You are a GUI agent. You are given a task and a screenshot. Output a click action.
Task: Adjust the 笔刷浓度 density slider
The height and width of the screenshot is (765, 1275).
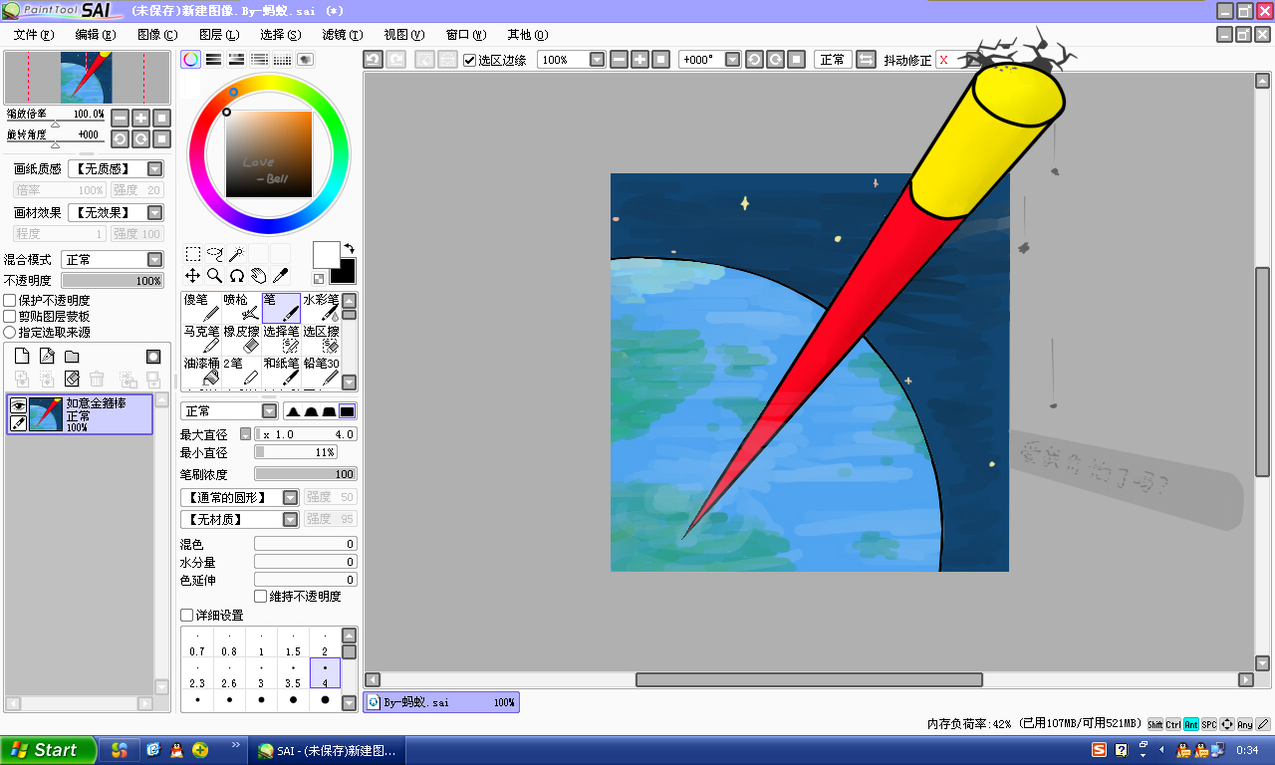click(x=306, y=474)
